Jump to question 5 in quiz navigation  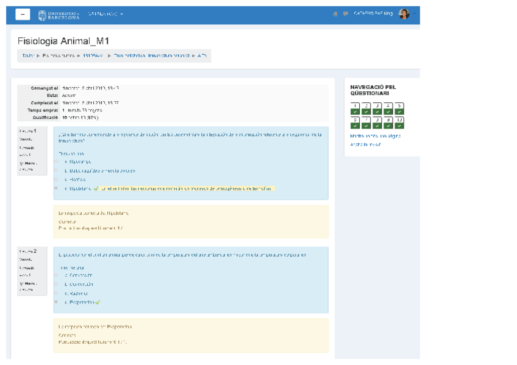pyautogui.click(x=399, y=108)
